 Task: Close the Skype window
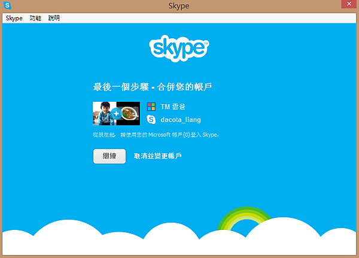(x=349, y=4)
